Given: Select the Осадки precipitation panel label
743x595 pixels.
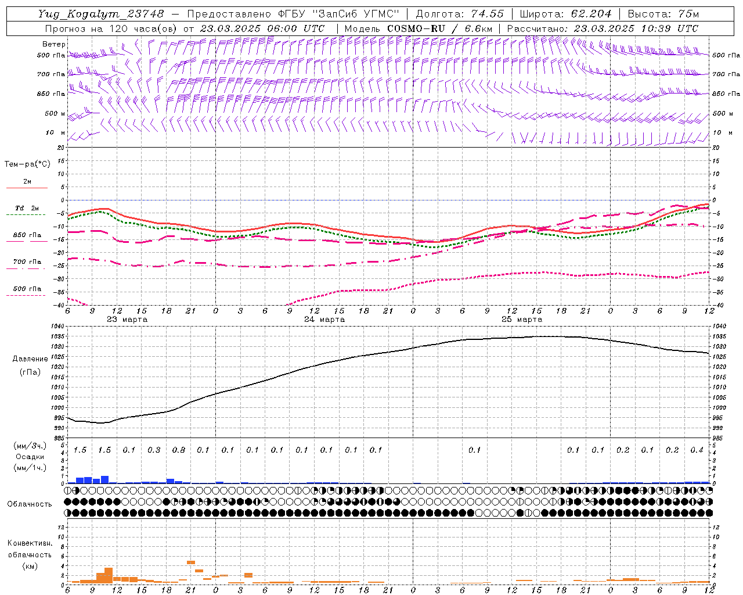Looking at the screenshot, I should [30, 457].
